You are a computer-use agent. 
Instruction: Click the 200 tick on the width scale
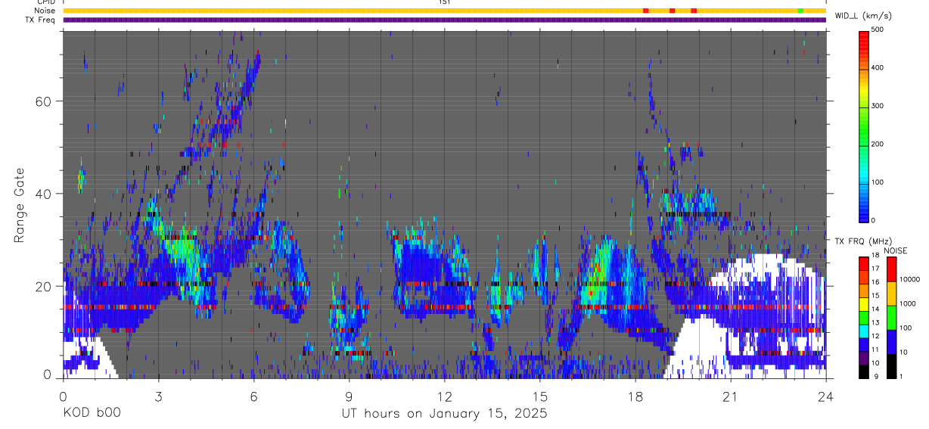[x=878, y=144]
